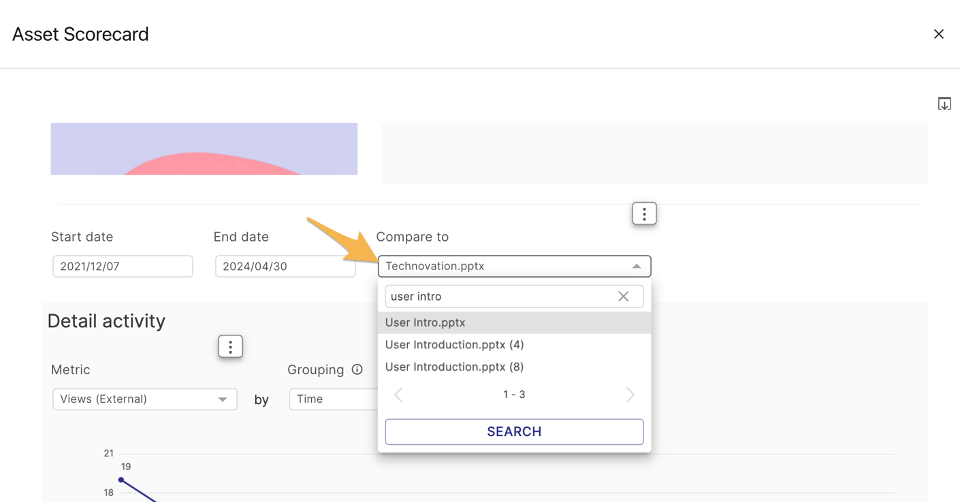Open three-dot menu beside Detail activity
Screen dimensions: 960x502
(230, 347)
